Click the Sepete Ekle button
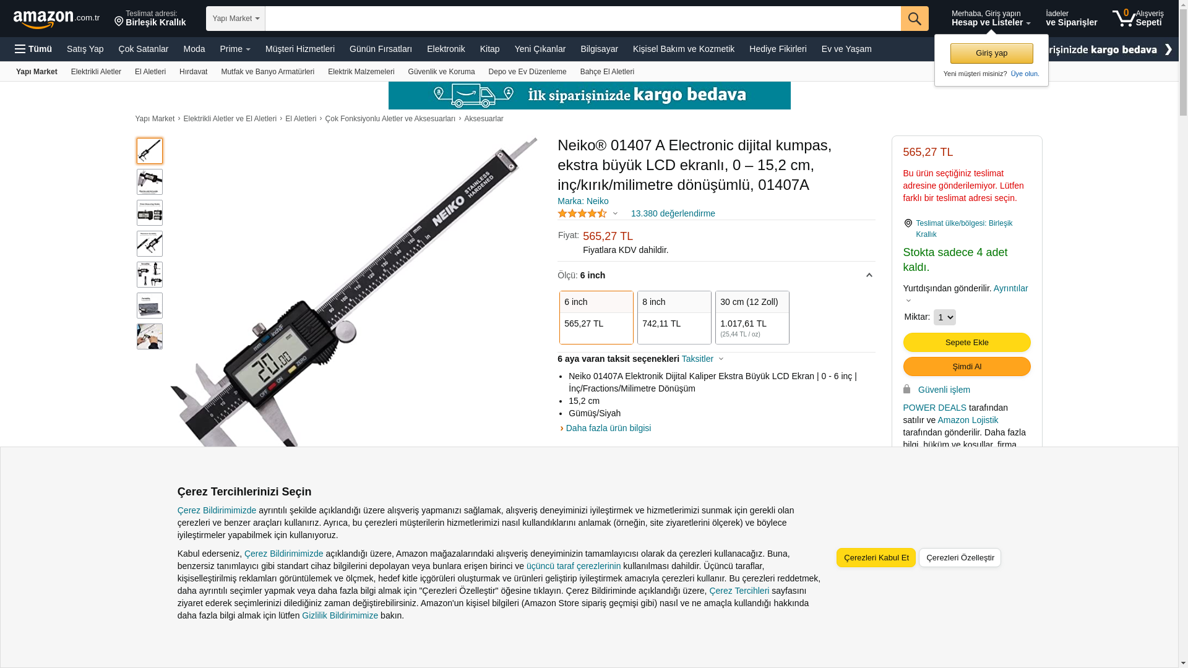Image resolution: width=1188 pixels, height=668 pixels. [966, 342]
